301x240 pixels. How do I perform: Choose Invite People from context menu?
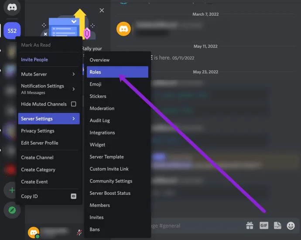pos(49,60)
